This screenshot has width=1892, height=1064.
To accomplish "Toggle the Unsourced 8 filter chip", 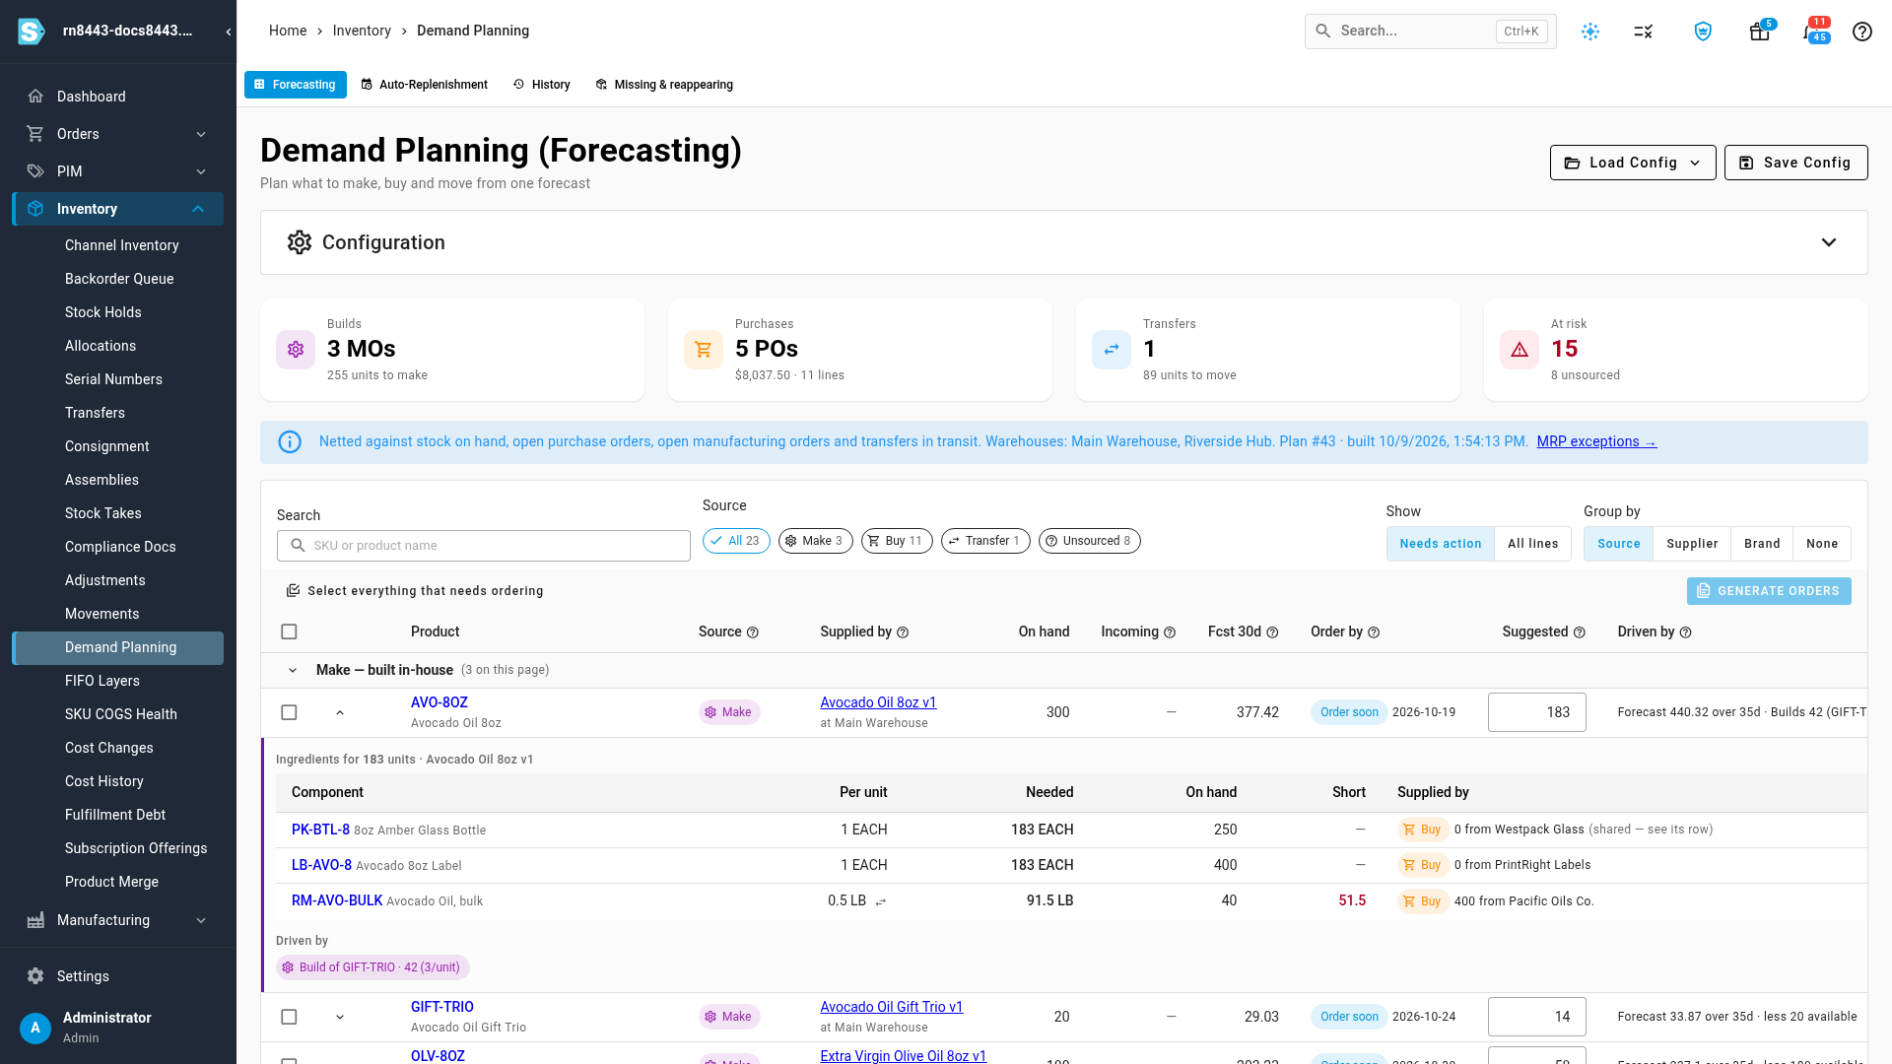I will tap(1089, 541).
